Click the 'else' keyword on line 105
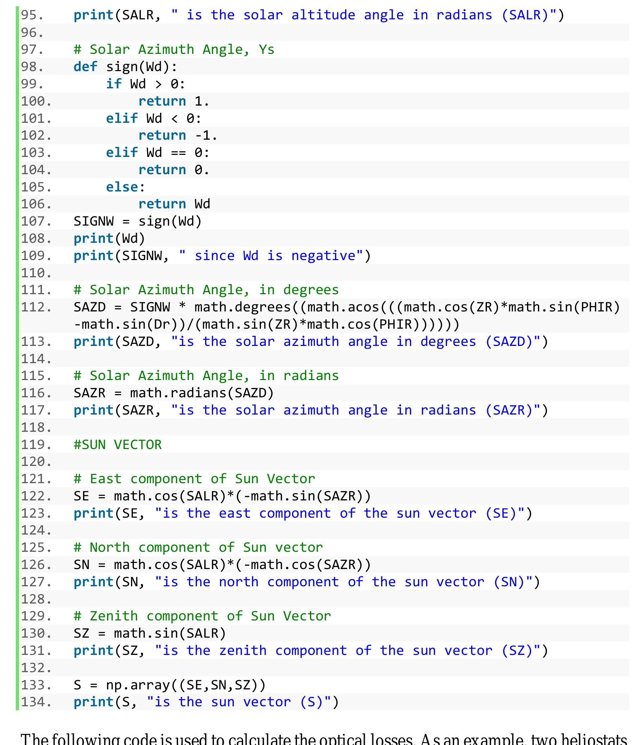This screenshot has width=641, height=745. [x=121, y=187]
